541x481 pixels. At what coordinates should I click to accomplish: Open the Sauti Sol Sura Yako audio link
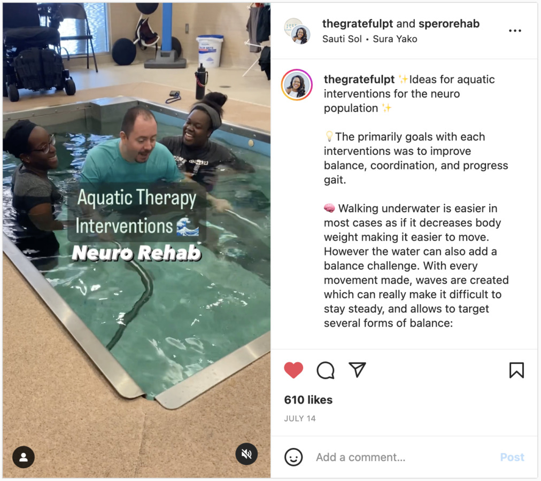[369, 39]
